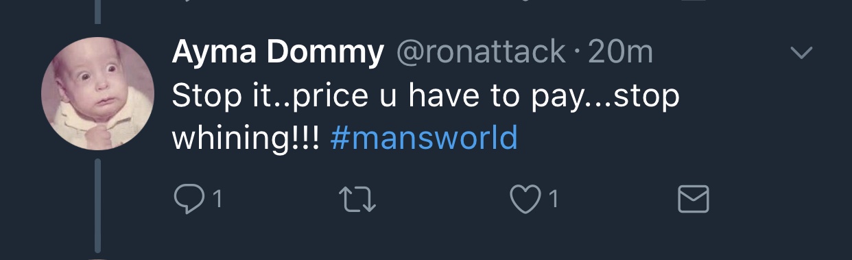Reply to Ayma Dommy's tweet

[x=187, y=199]
